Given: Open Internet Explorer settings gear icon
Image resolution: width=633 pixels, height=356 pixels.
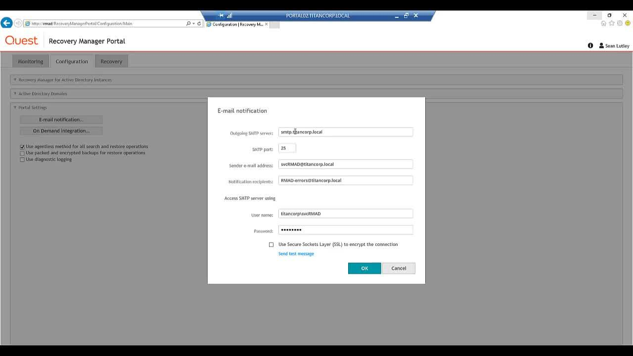Looking at the screenshot, I should (619, 23).
